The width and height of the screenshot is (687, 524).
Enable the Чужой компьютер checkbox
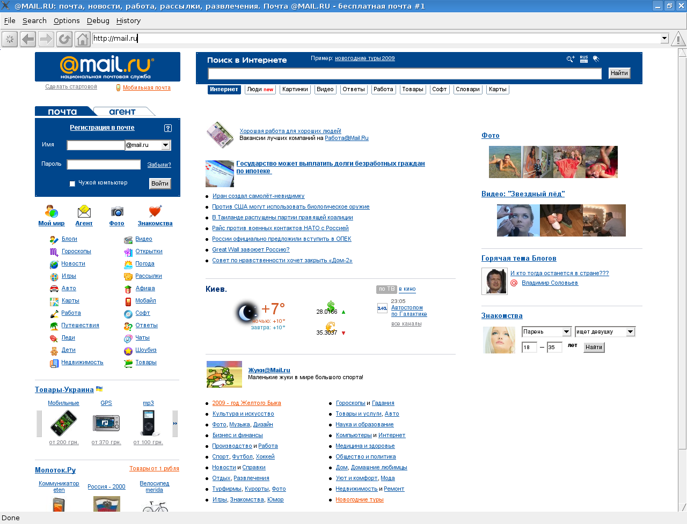[x=72, y=183]
